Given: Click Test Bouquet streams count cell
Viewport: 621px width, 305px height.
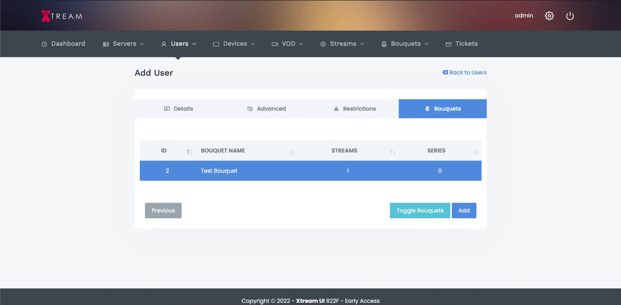Looking at the screenshot, I should 348,171.
